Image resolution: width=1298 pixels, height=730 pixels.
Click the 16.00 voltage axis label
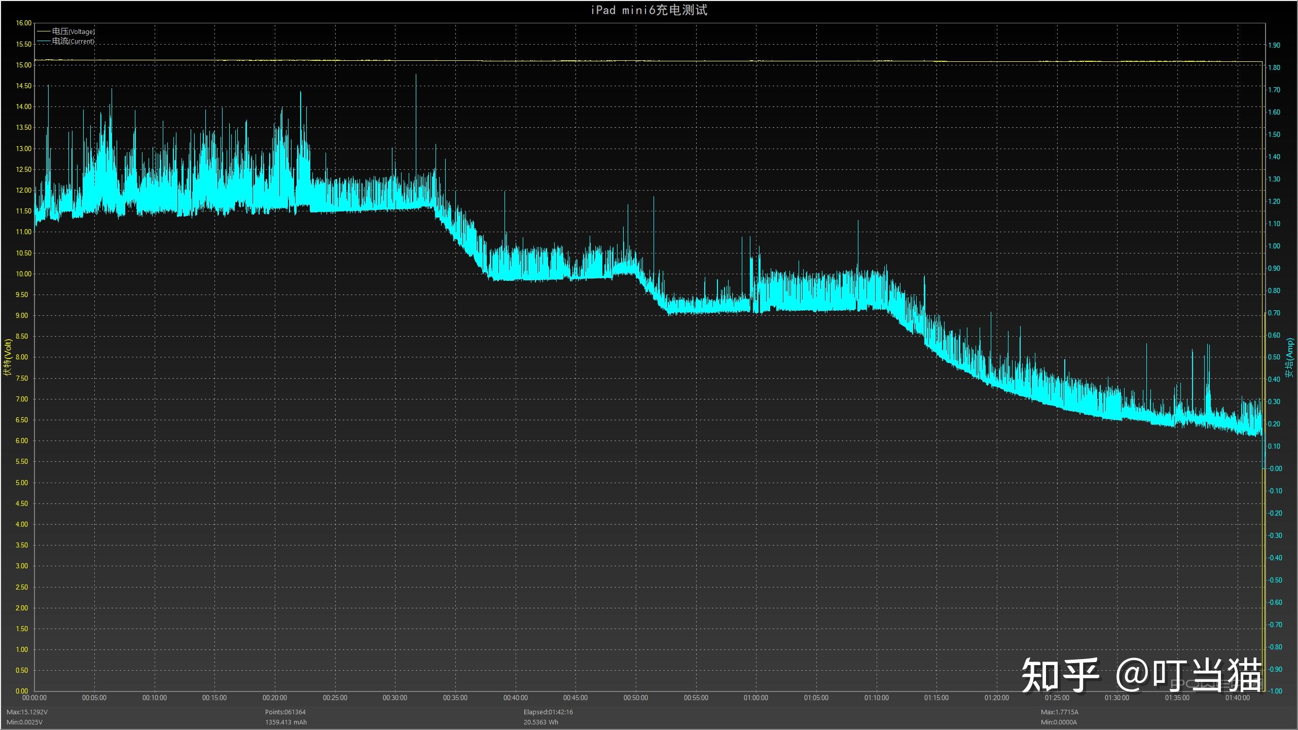[24, 23]
